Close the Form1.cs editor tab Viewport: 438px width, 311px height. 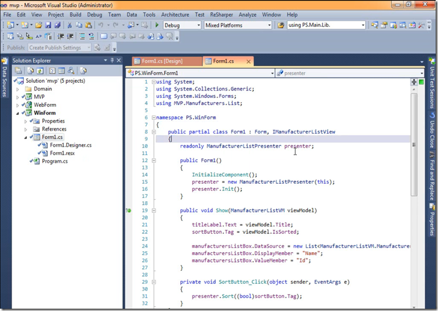[x=248, y=61]
